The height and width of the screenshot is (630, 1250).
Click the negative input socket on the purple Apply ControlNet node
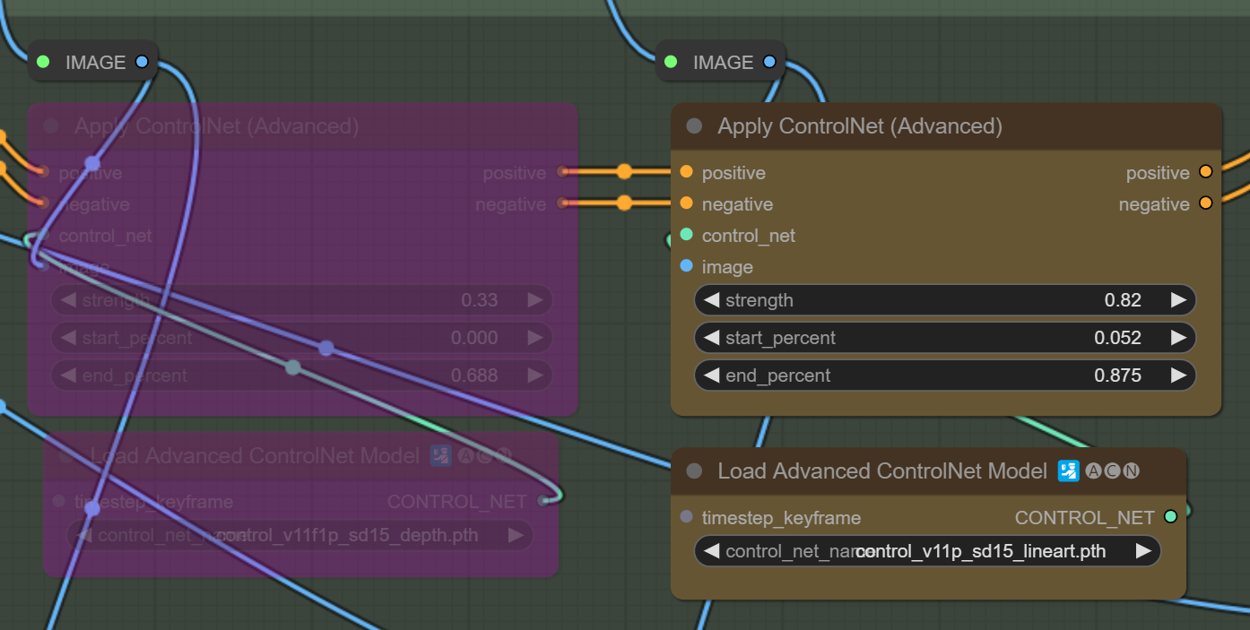click(42, 203)
